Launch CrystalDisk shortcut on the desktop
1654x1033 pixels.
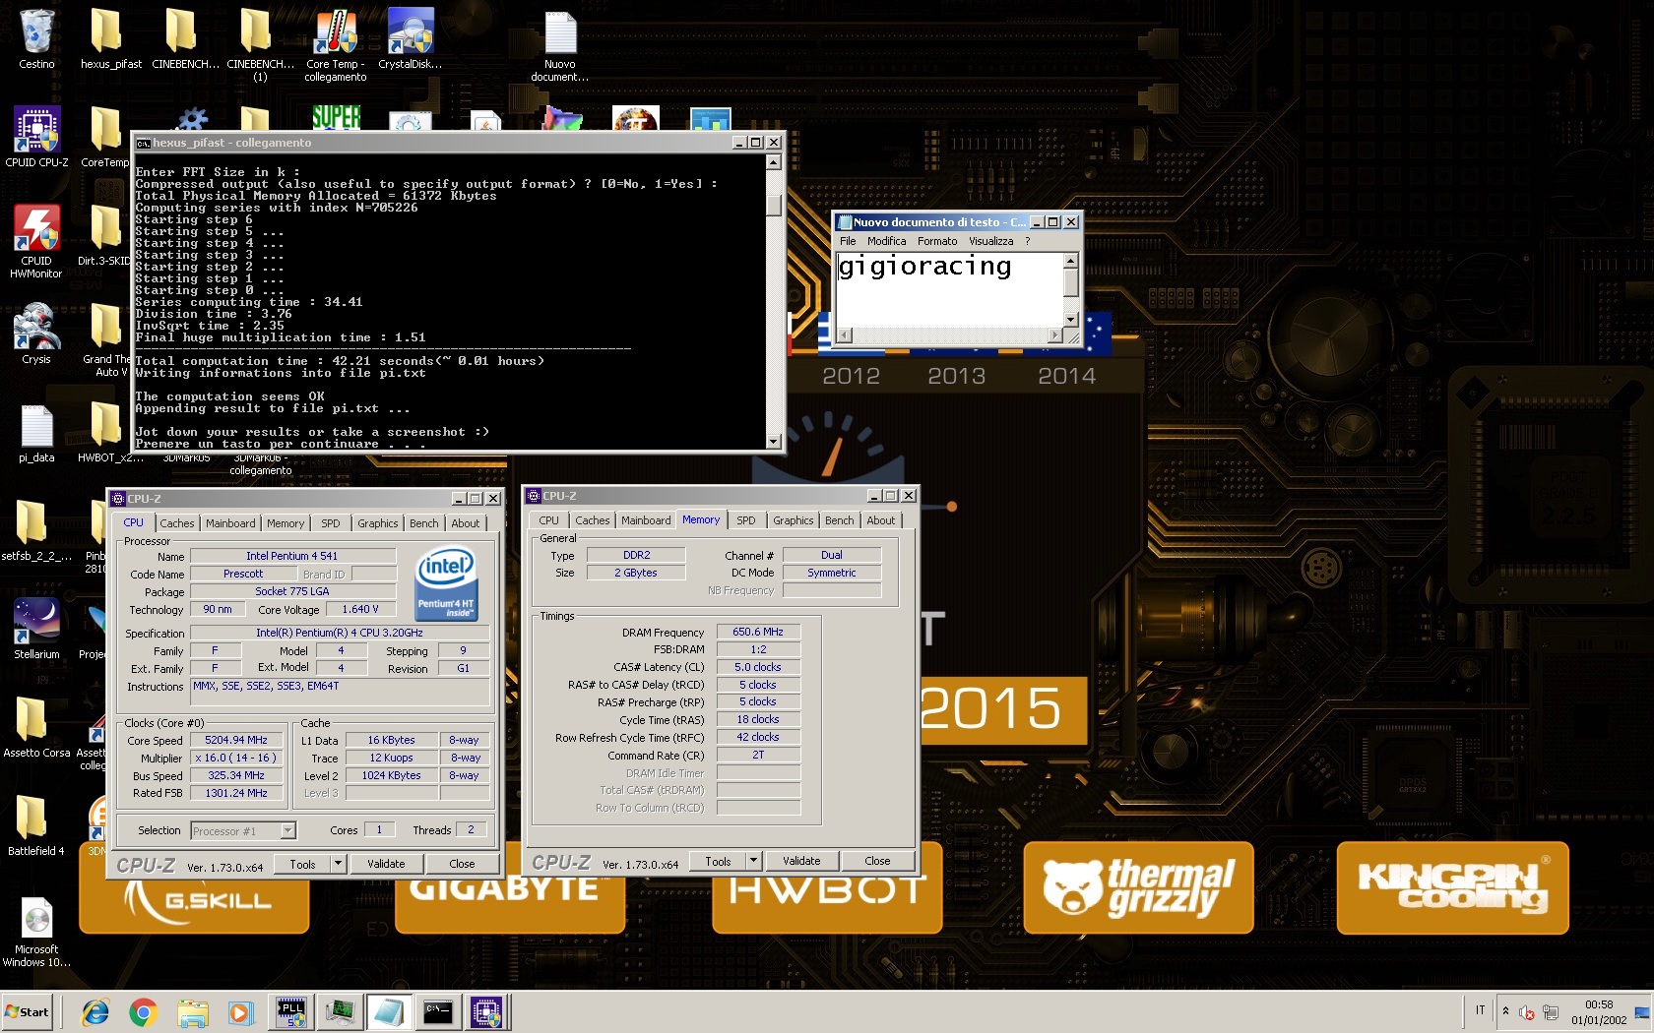[x=410, y=39]
